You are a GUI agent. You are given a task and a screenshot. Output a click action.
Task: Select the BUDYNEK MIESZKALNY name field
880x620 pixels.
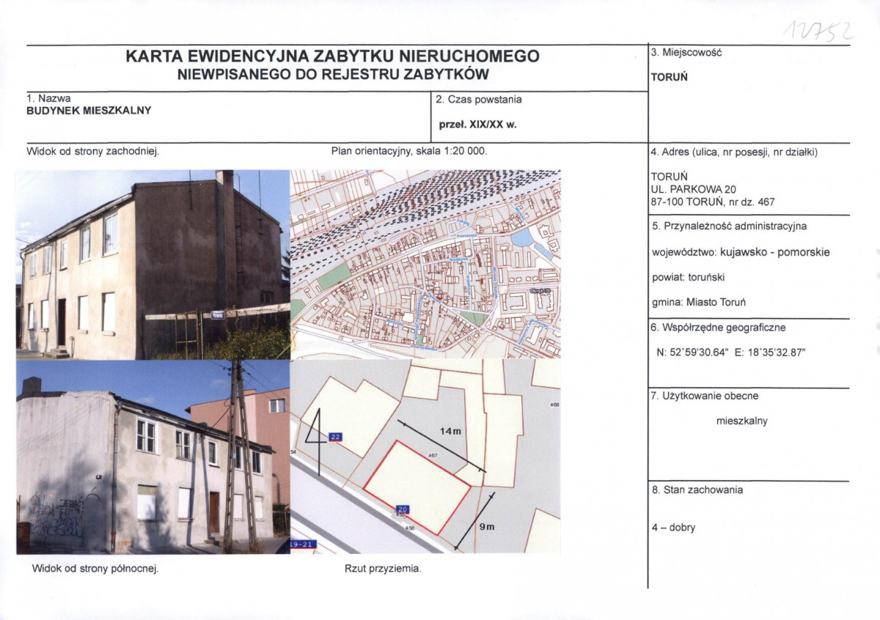pyautogui.click(x=89, y=111)
